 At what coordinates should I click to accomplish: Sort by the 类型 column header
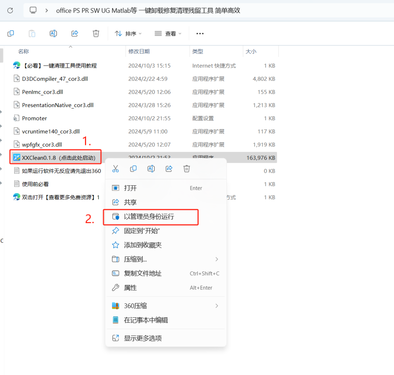[197, 51]
